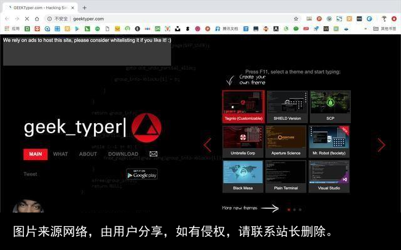Screen dimensions: 401x250
Task: Select the Tegnio (Customizable) theme
Action: point(244,107)
